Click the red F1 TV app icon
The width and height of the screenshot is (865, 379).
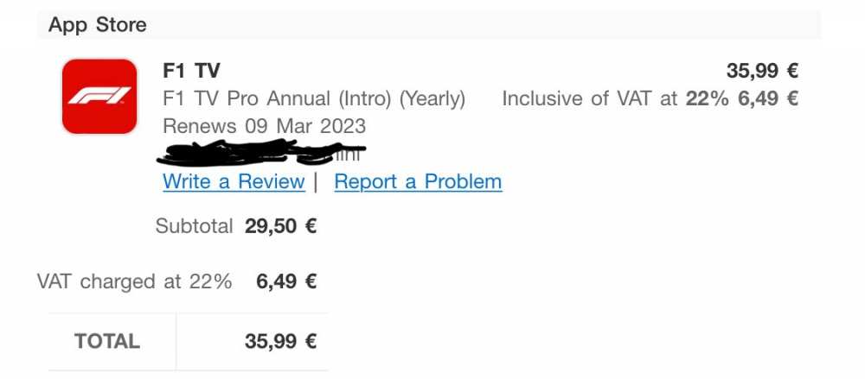pos(99,96)
